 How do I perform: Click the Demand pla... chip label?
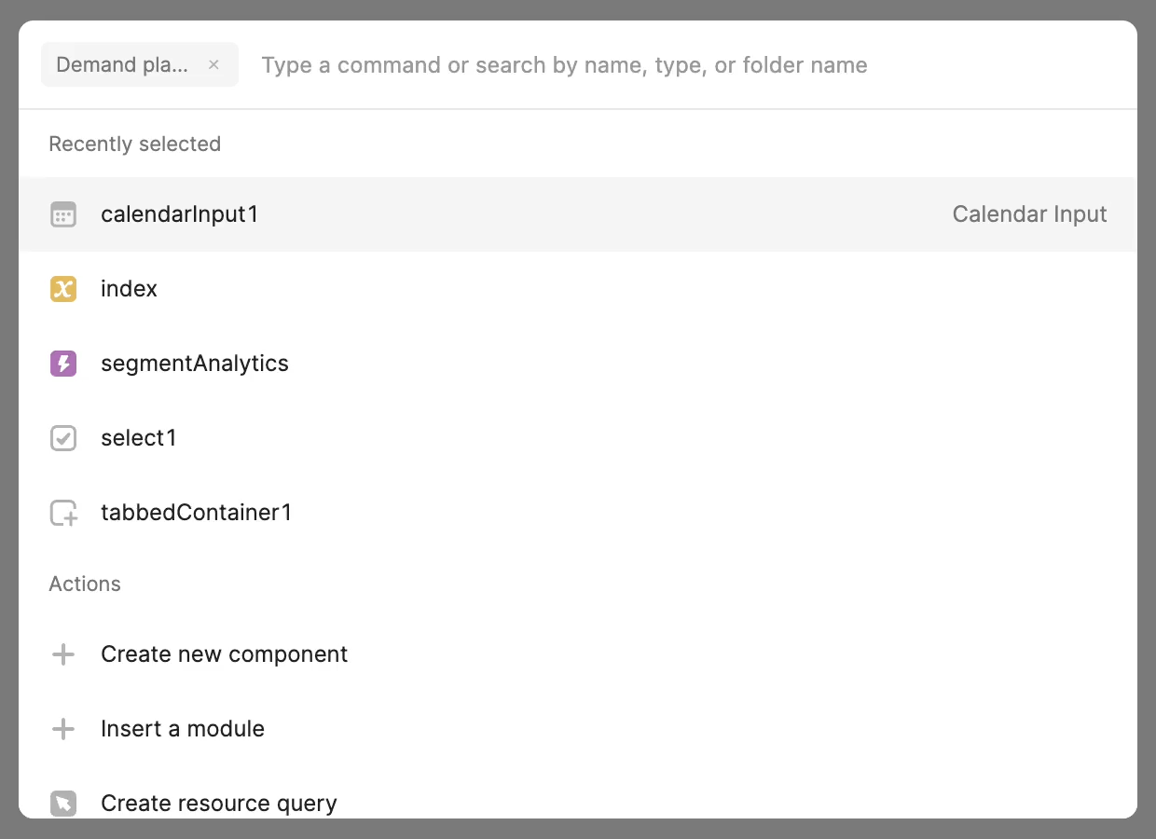(x=121, y=64)
